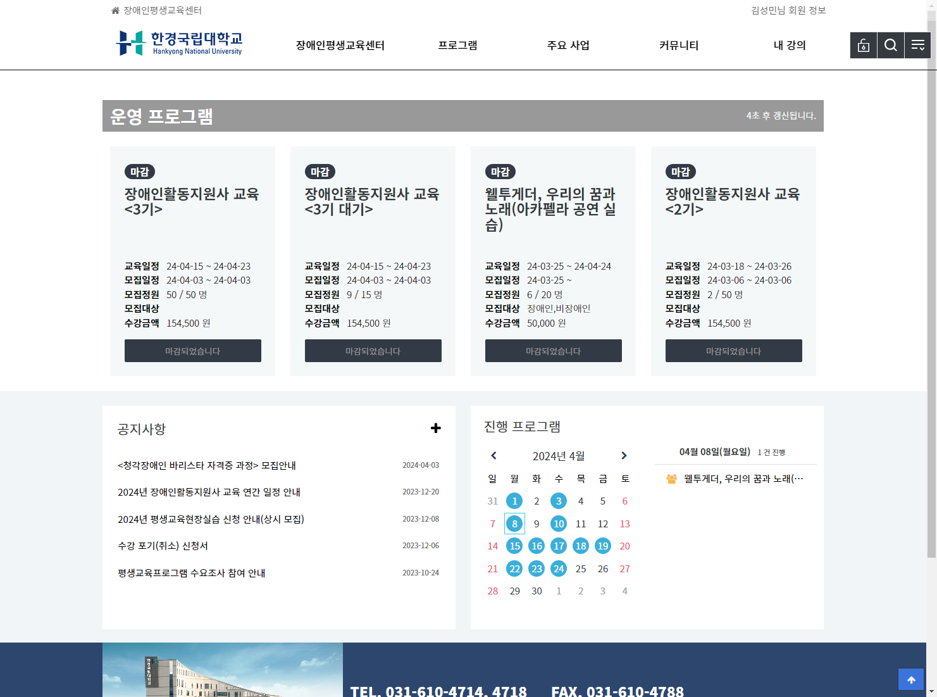Click 김성민님 회원 정보 link
This screenshot has height=697, width=937.
point(788,10)
